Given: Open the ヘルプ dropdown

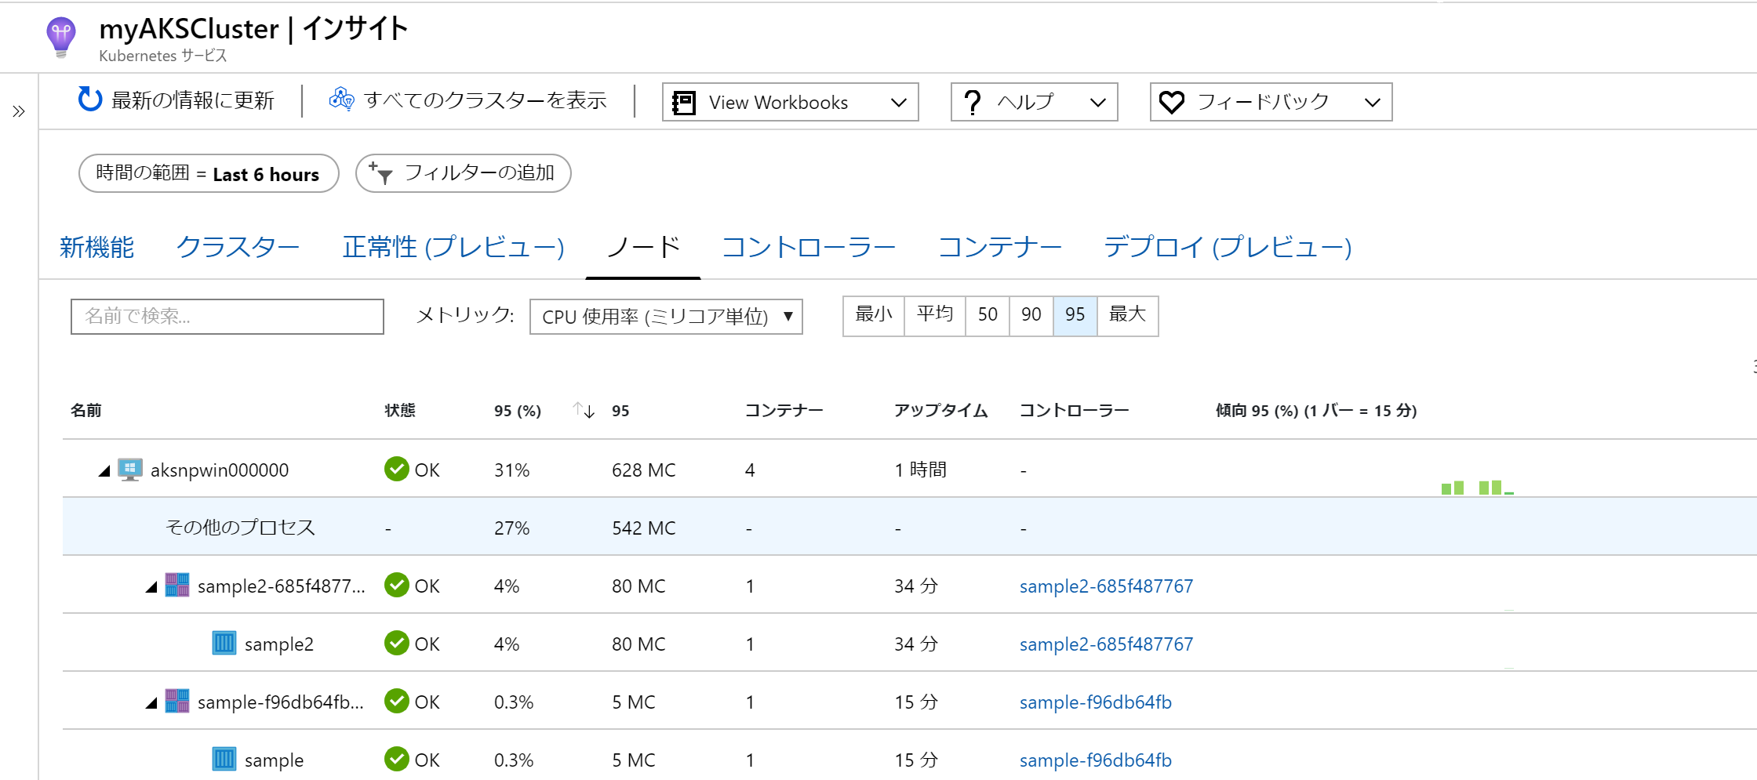Looking at the screenshot, I should pyautogui.click(x=1035, y=102).
